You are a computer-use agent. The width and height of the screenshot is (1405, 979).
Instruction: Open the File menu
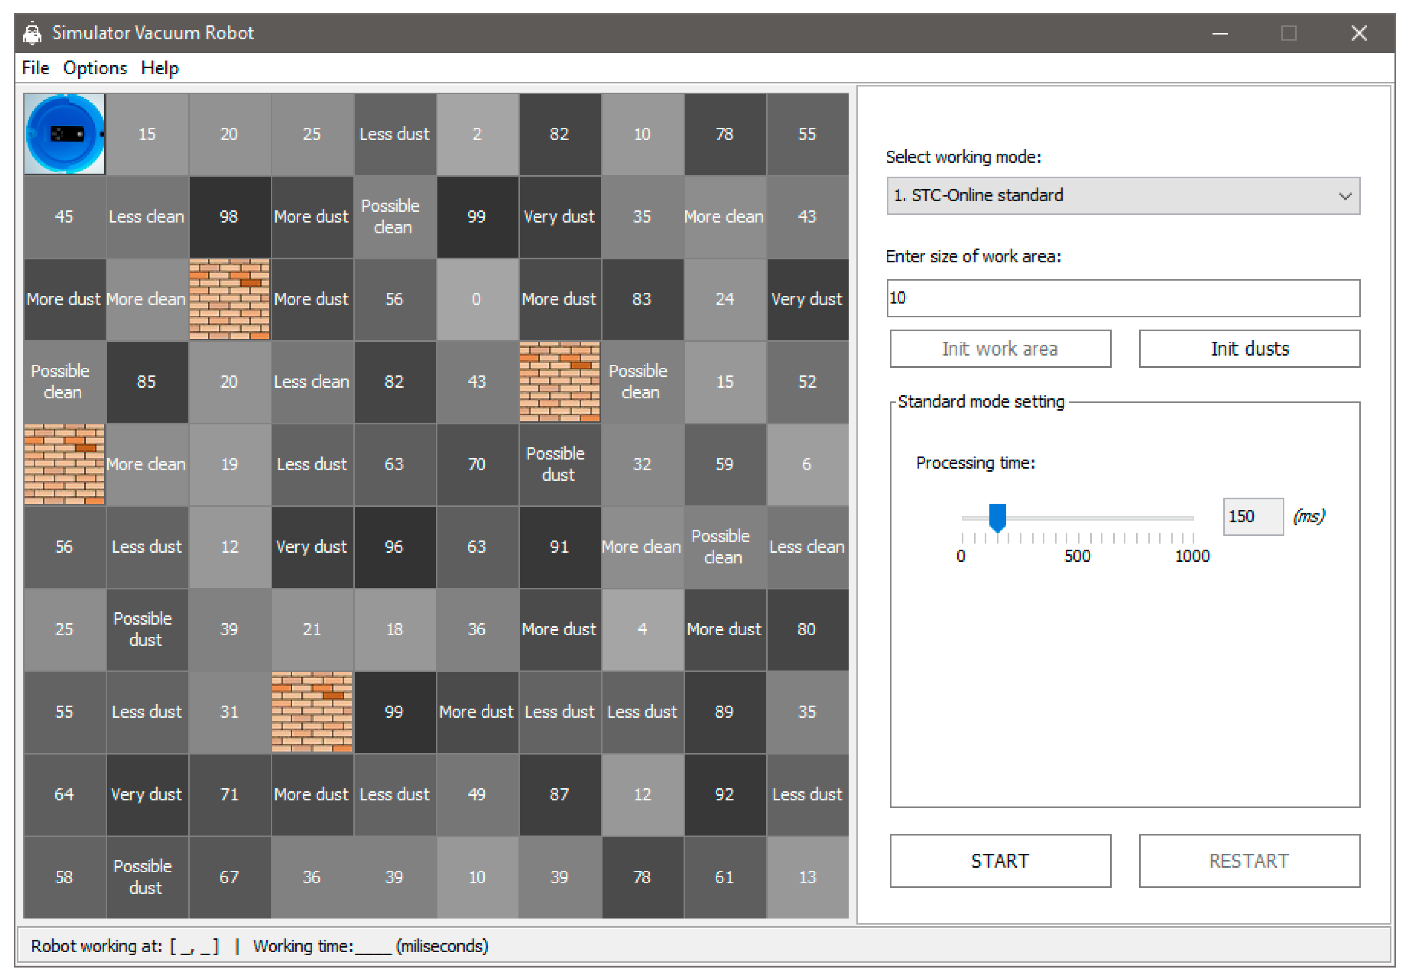[35, 68]
